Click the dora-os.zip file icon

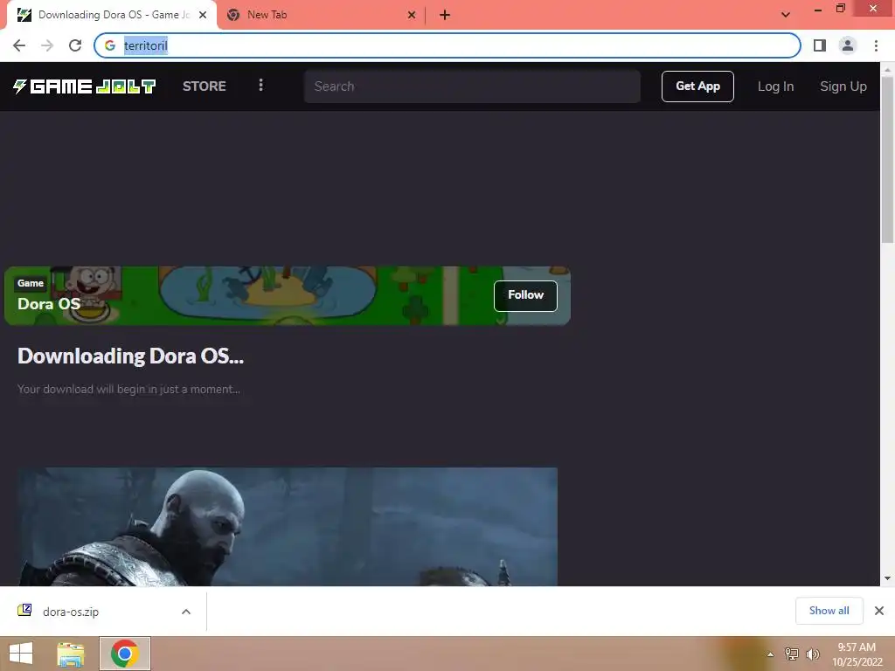tap(24, 611)
